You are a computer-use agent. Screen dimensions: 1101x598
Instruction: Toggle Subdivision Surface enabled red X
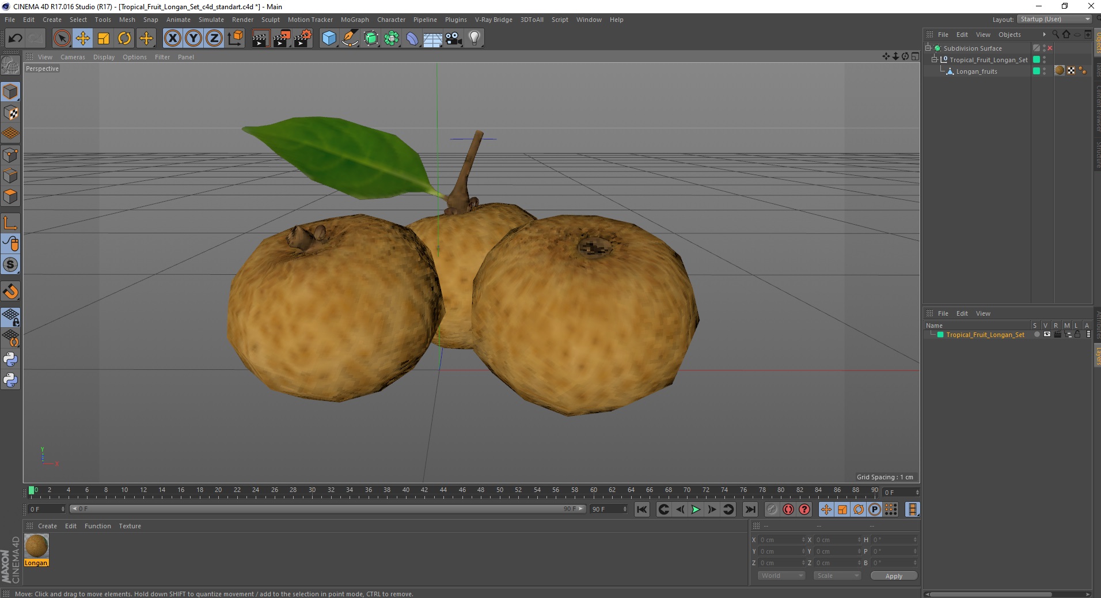tap(1050, 48)
